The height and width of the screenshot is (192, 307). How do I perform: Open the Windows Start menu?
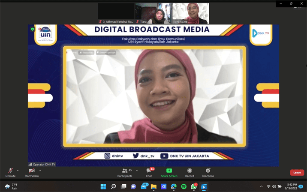(103, 186)
